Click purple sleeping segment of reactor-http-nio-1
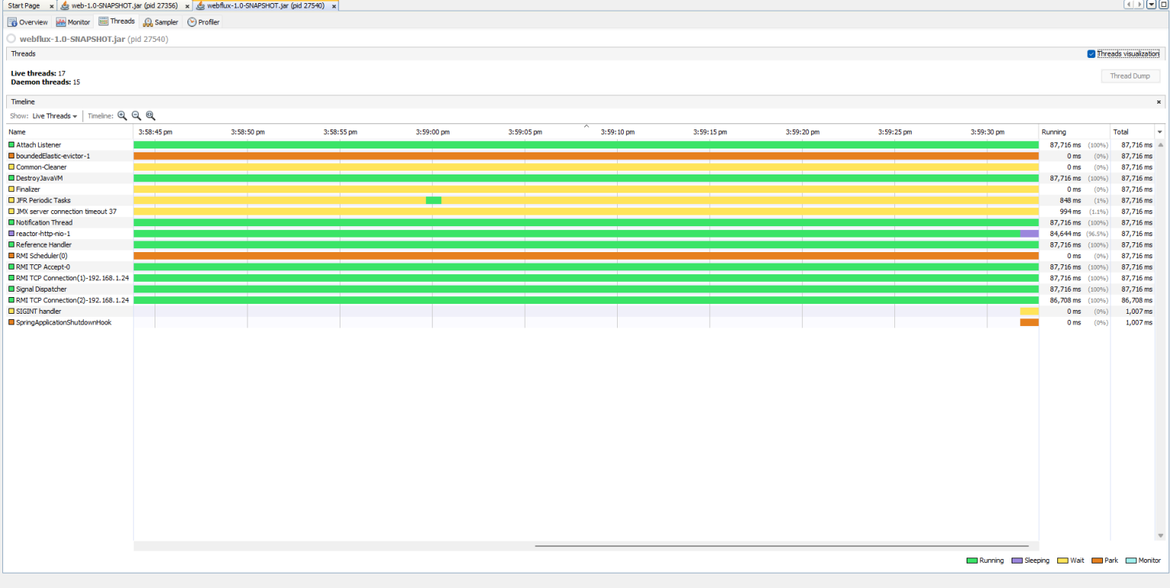 coord(1029,234)
